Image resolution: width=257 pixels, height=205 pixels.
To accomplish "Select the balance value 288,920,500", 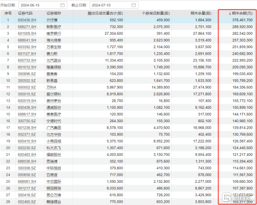I will click(243, 27).
